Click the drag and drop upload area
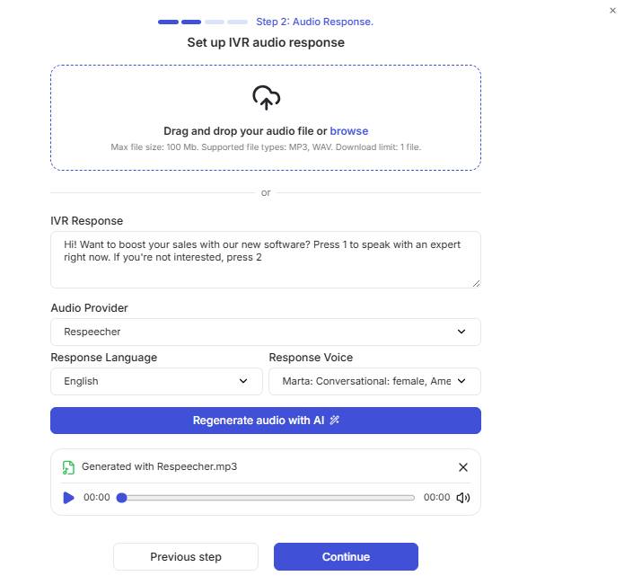The image size is (624, 576). tap(266, 118)
